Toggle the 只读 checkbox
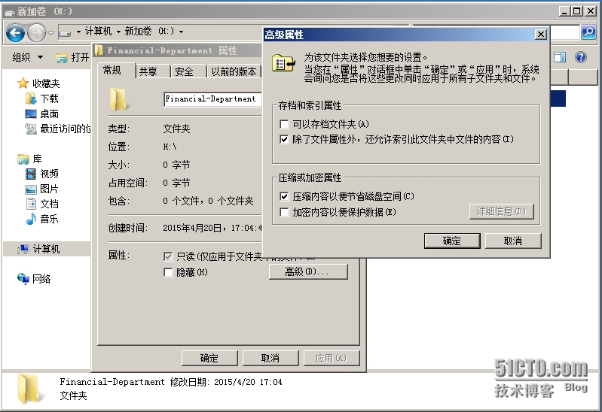Viewport: 602px width, 412px height. tap(168, 256)
